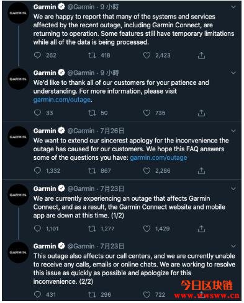Screen dimensions: 244x303
Task: Share the 'happy to report' tweet
Action: [201, 55]
